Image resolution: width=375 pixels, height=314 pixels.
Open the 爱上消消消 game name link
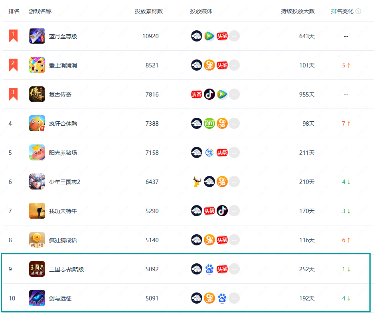click(63, 65)
